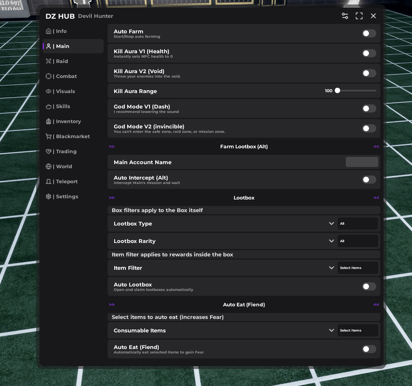Enable Auto Intercept (Alt) toggle
The height and width of the screenshot is (386, 412).
click(369, 180)
